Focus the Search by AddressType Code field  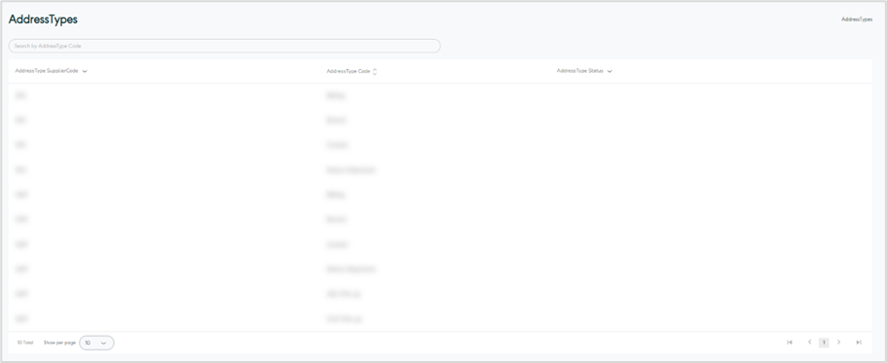click(225, 46)
